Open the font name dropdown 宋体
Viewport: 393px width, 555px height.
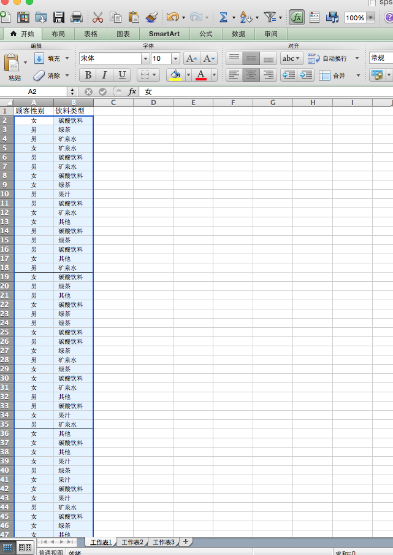145,58
